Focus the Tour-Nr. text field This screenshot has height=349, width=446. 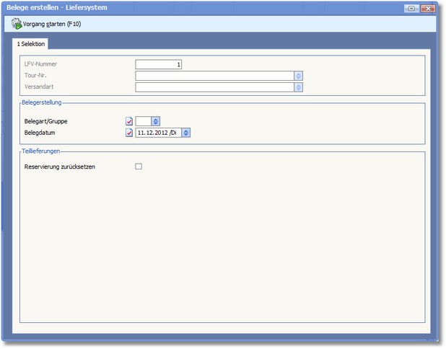(214, 76)
